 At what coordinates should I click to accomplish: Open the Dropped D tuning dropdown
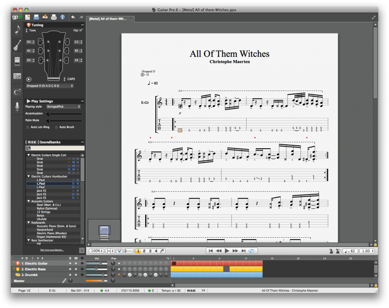coord(50,86)
